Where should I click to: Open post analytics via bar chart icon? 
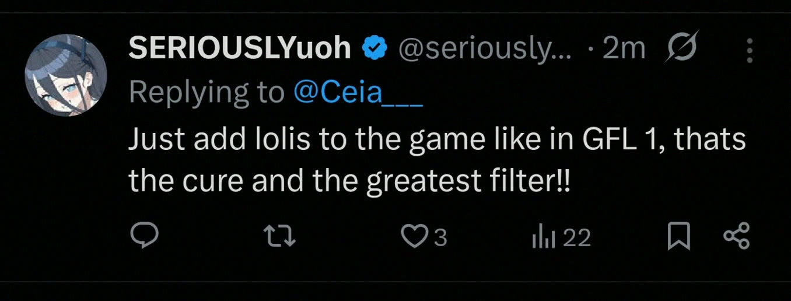542,237
